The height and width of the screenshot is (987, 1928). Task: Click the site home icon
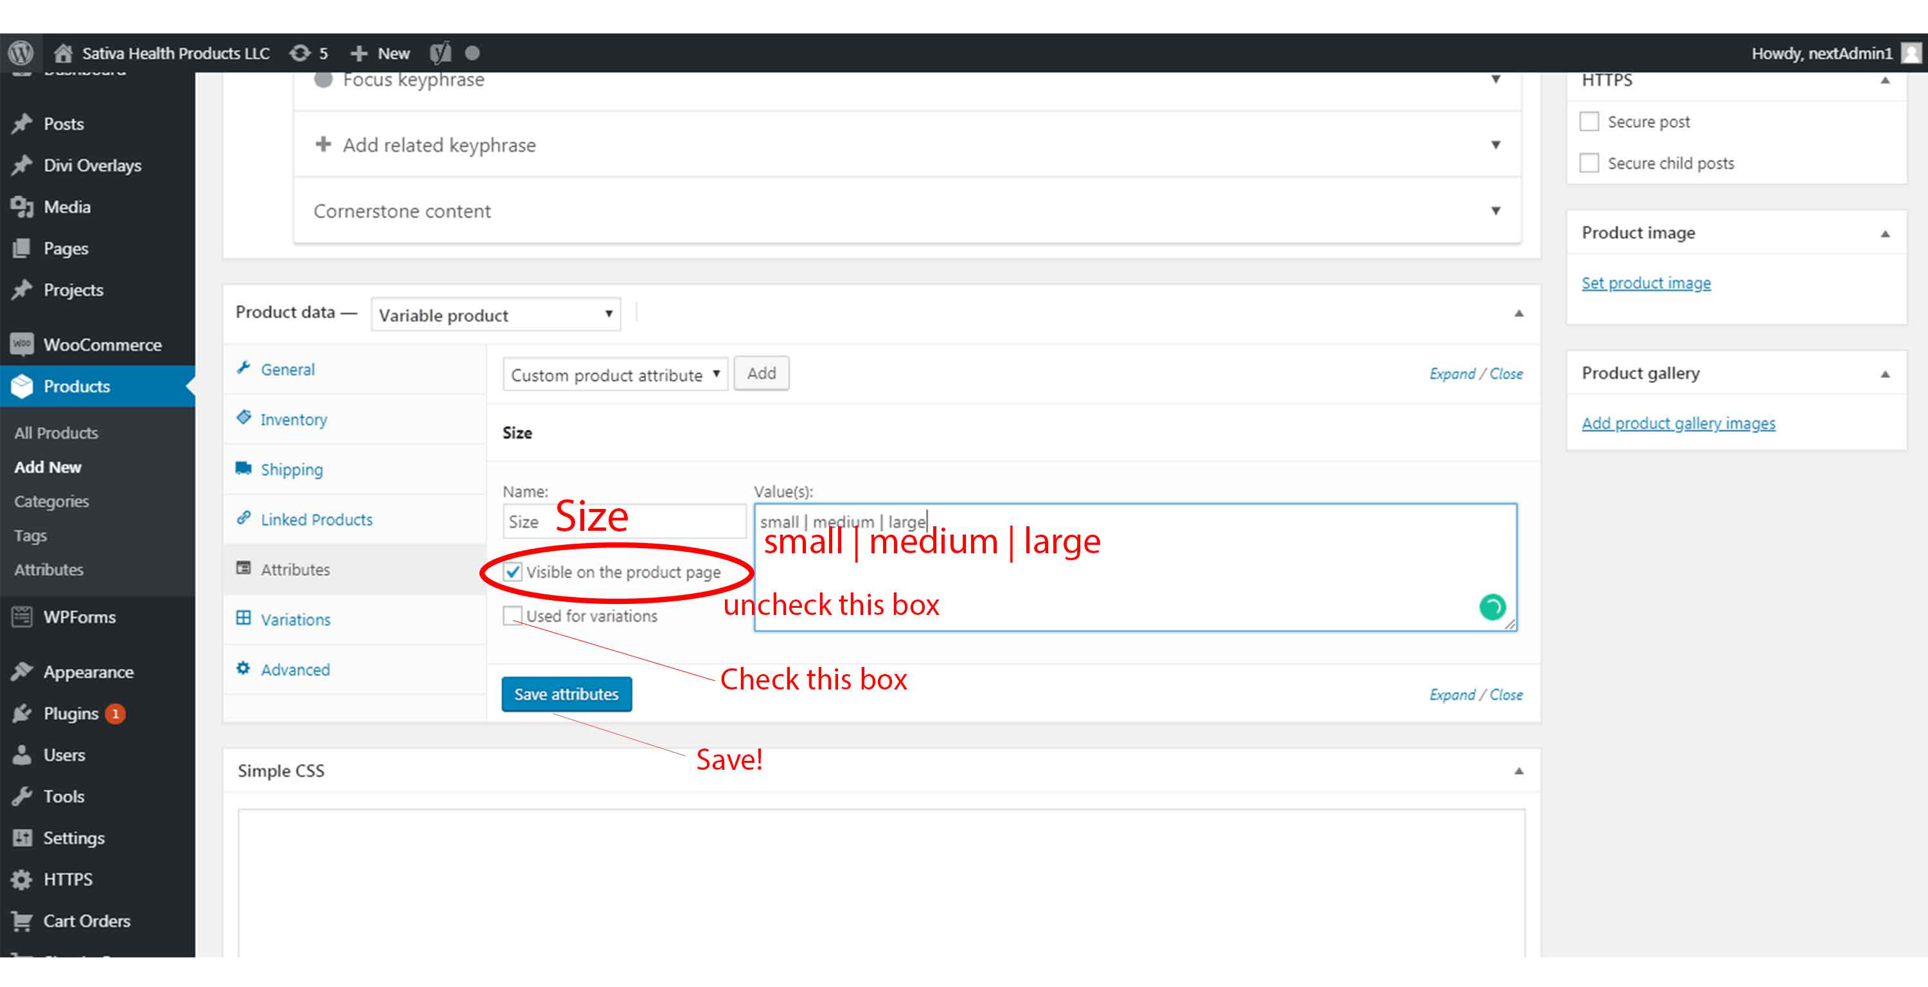tap(63, 53)
